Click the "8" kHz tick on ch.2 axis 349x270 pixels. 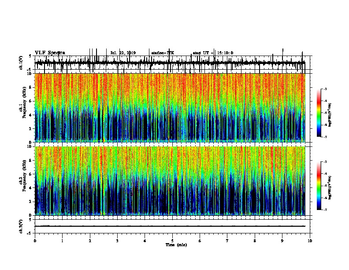point(31,161)
